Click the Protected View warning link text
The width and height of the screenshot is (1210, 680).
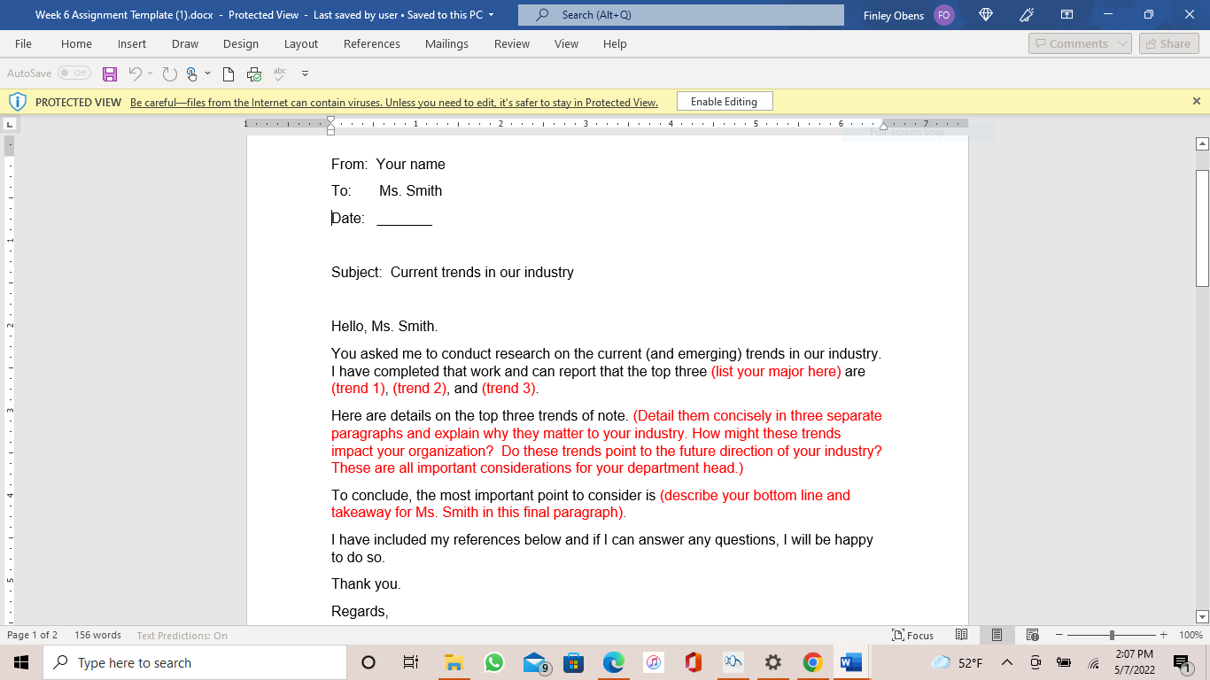click(x=394, y=103)
